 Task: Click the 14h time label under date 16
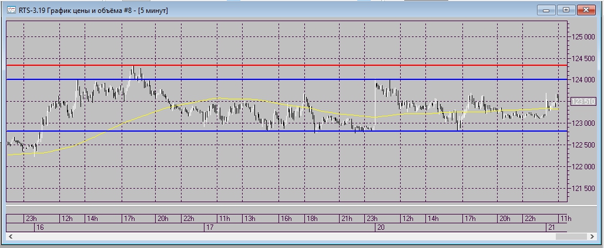(92, 219)
